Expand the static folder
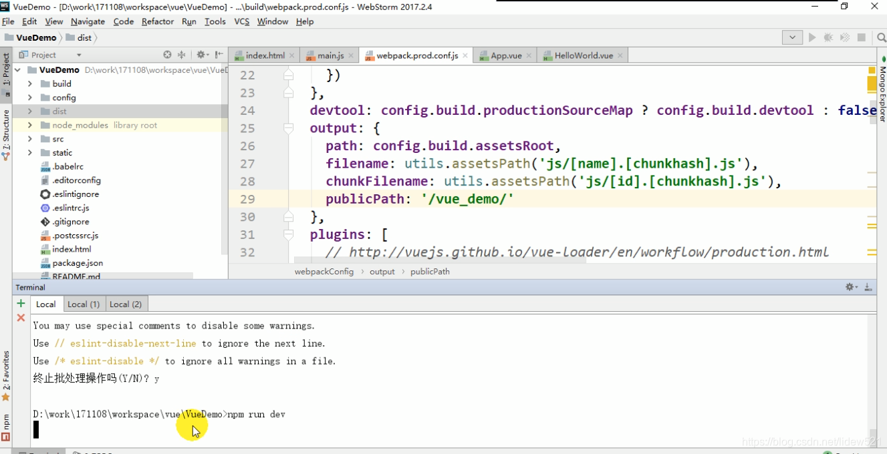Viewport: 887px width, 454px height. pos(30,152)
